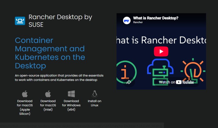The image size is (218, 128).
Task: Click the 'Container Management and Kubernetes' headline
Action: 50,53
